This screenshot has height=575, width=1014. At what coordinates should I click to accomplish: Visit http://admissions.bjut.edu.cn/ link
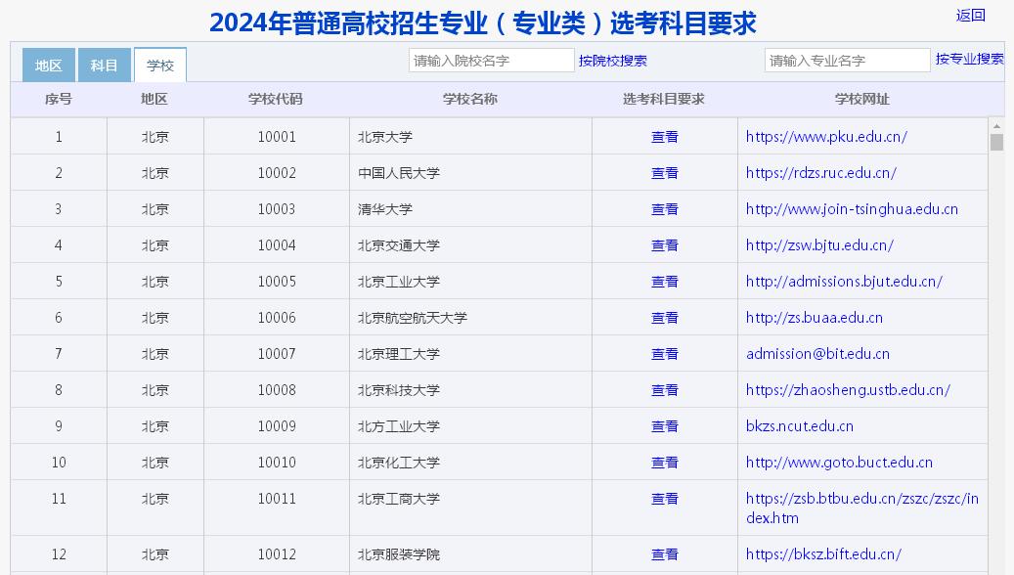(844, 282)
